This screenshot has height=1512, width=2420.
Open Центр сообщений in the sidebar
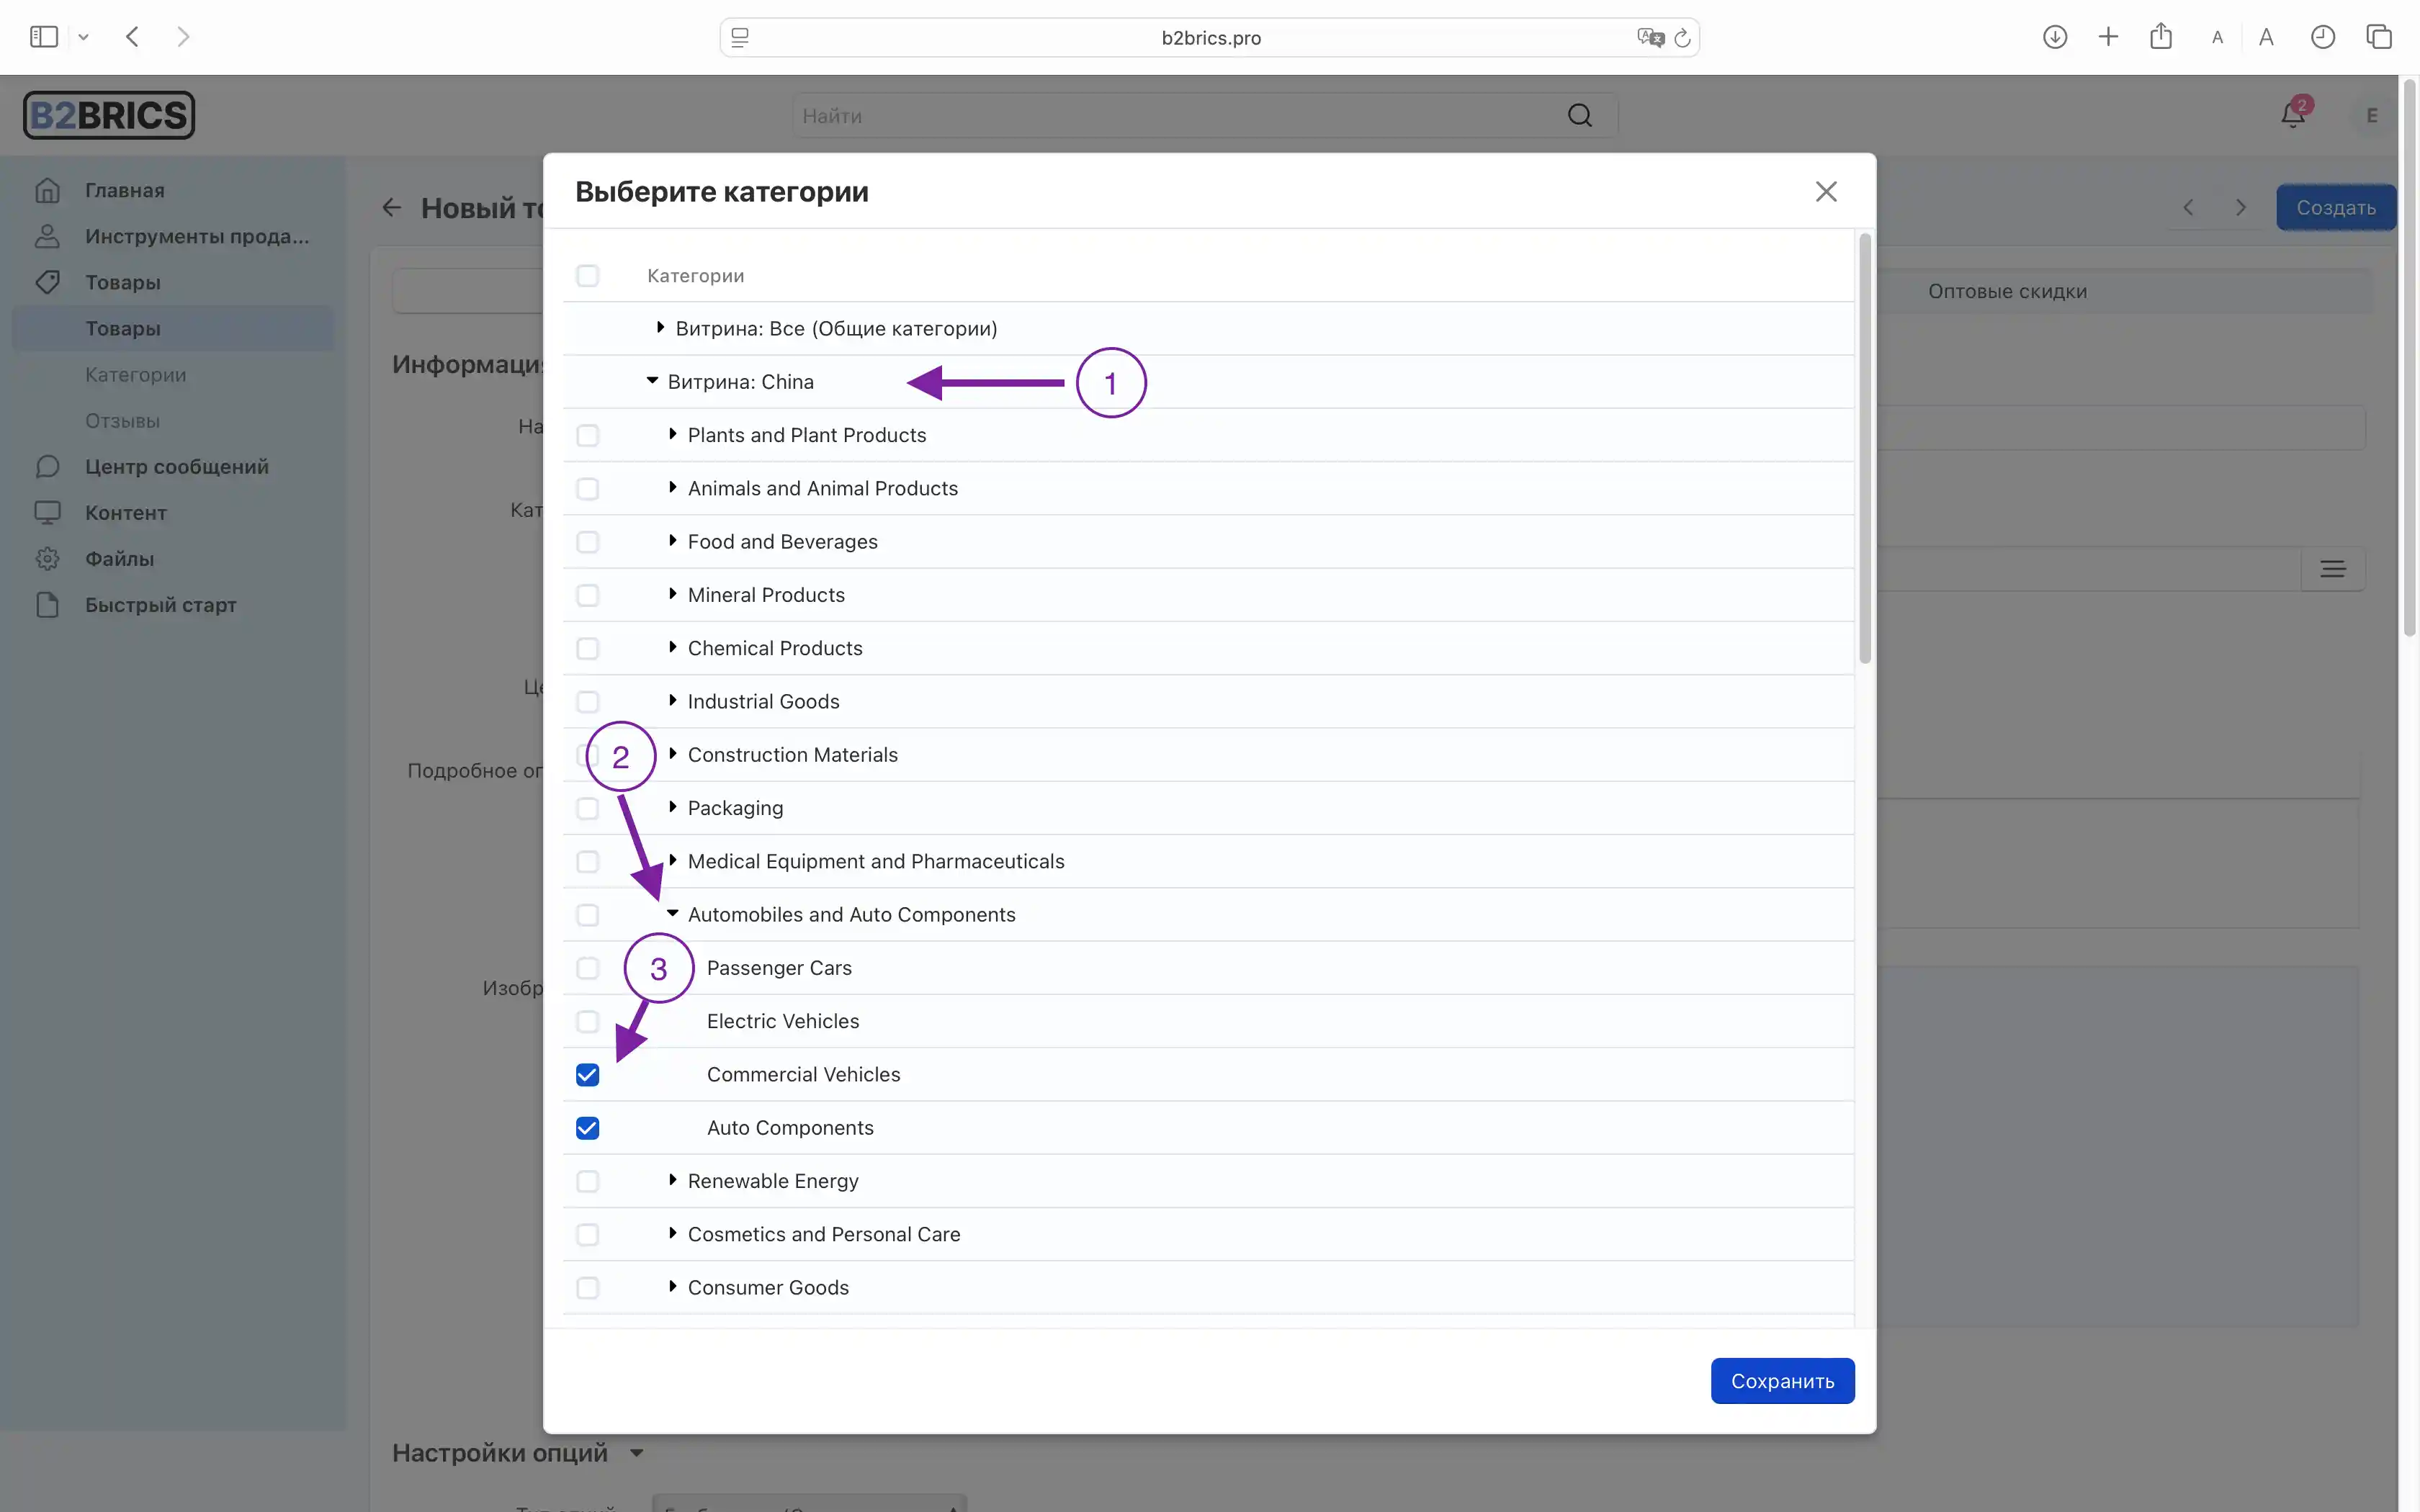point(176,466)
